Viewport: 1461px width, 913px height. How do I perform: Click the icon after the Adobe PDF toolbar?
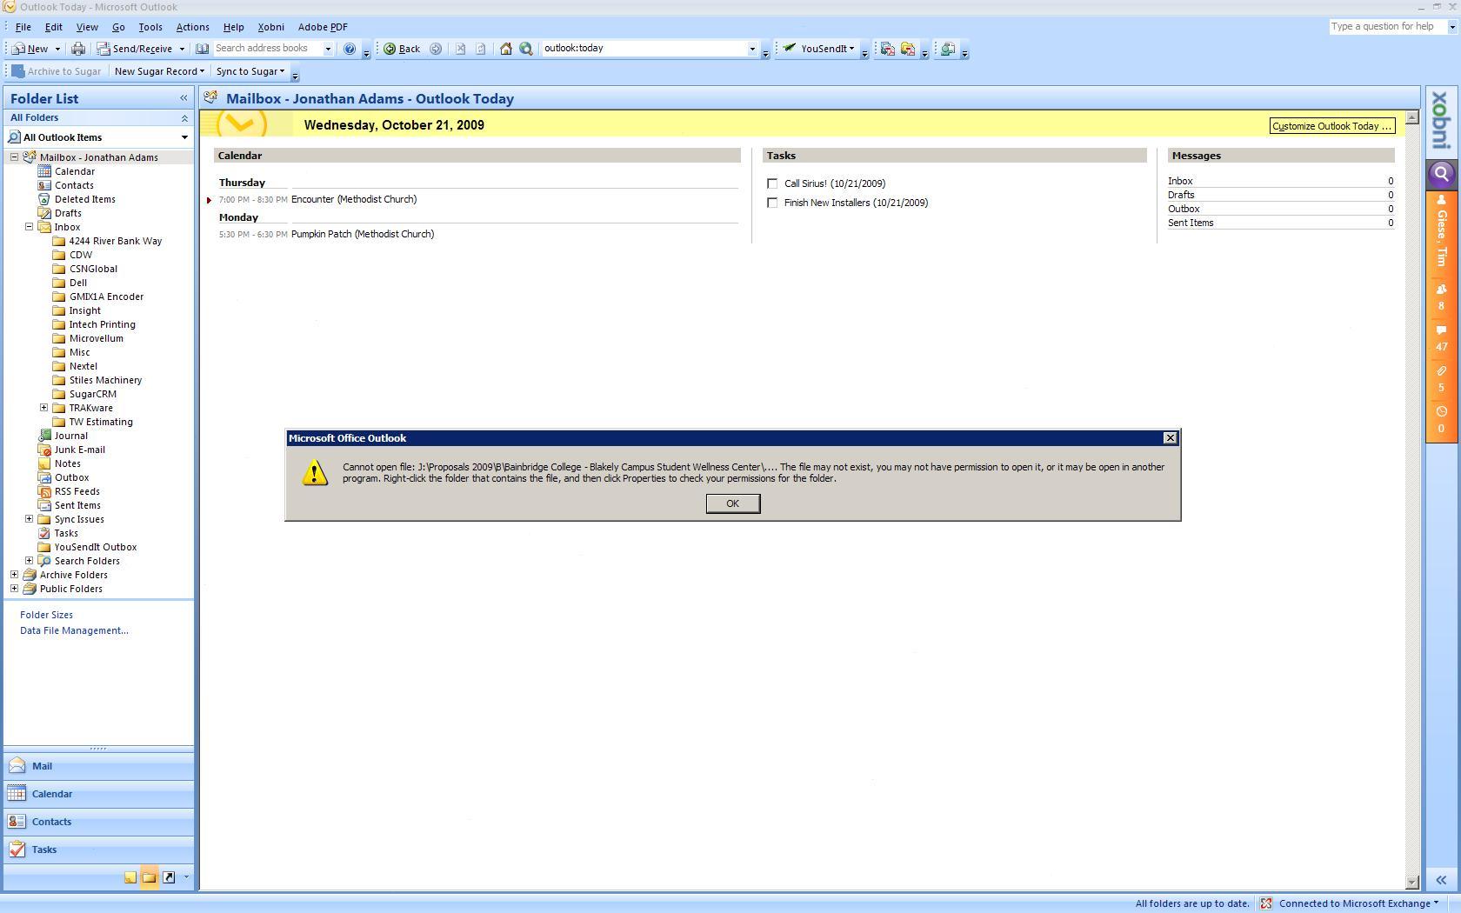click(948, 49)
